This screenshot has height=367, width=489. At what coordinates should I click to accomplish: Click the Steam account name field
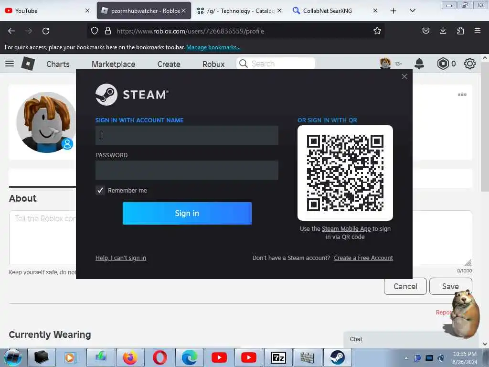tap(187, 135)
